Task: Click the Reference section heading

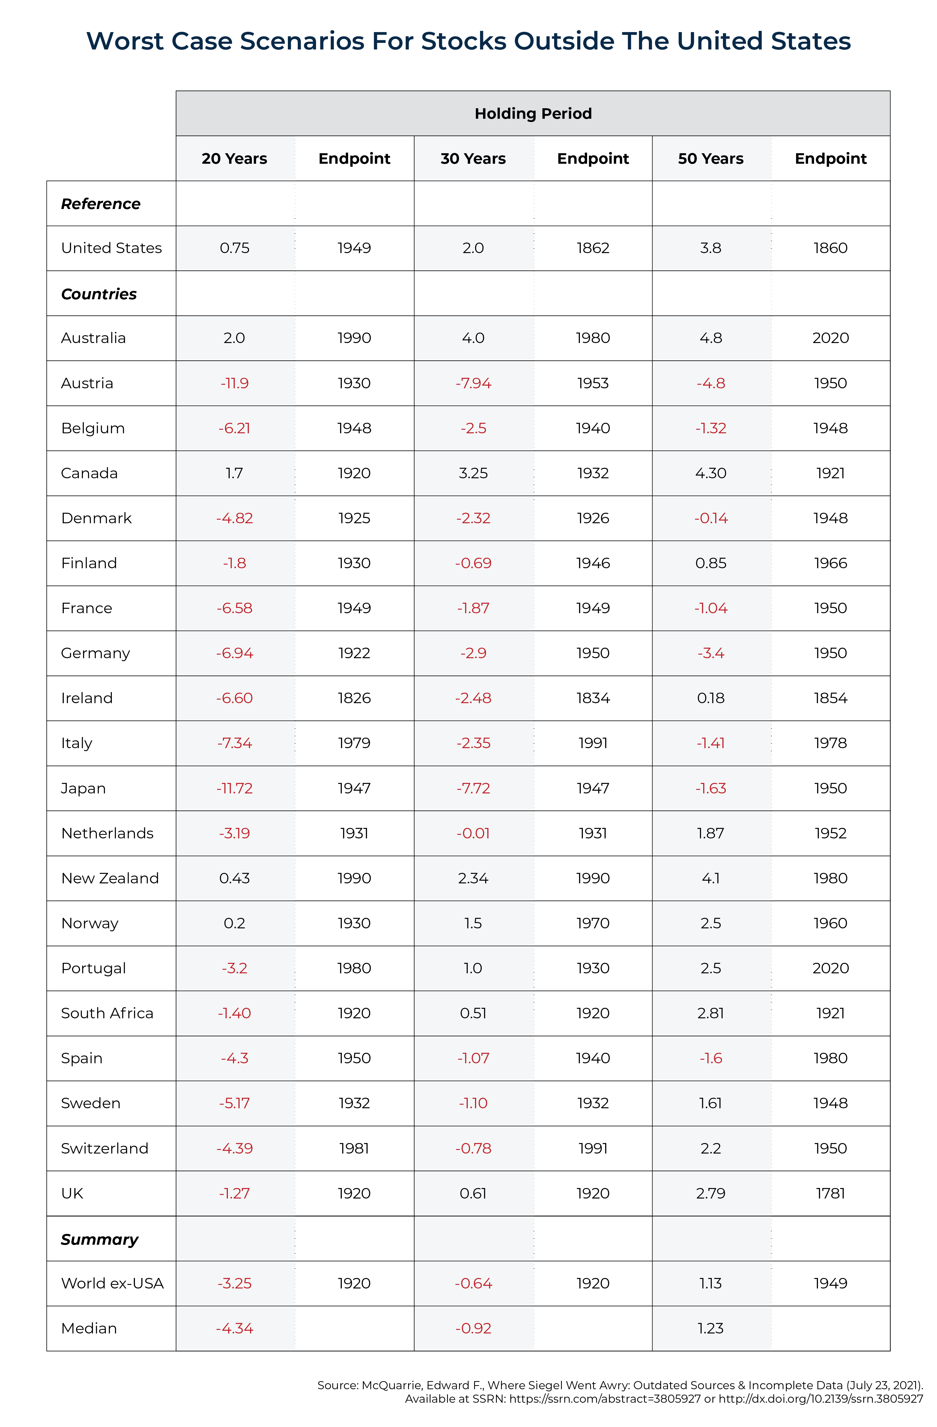Action: (101, 204)
